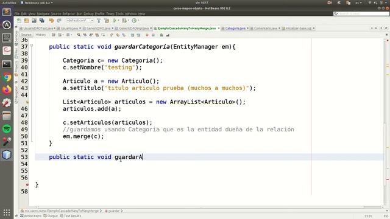The image size is (390, 219).
Task: Collapse guardarCategoria method fold at line 37
Action: coord(32,46)
